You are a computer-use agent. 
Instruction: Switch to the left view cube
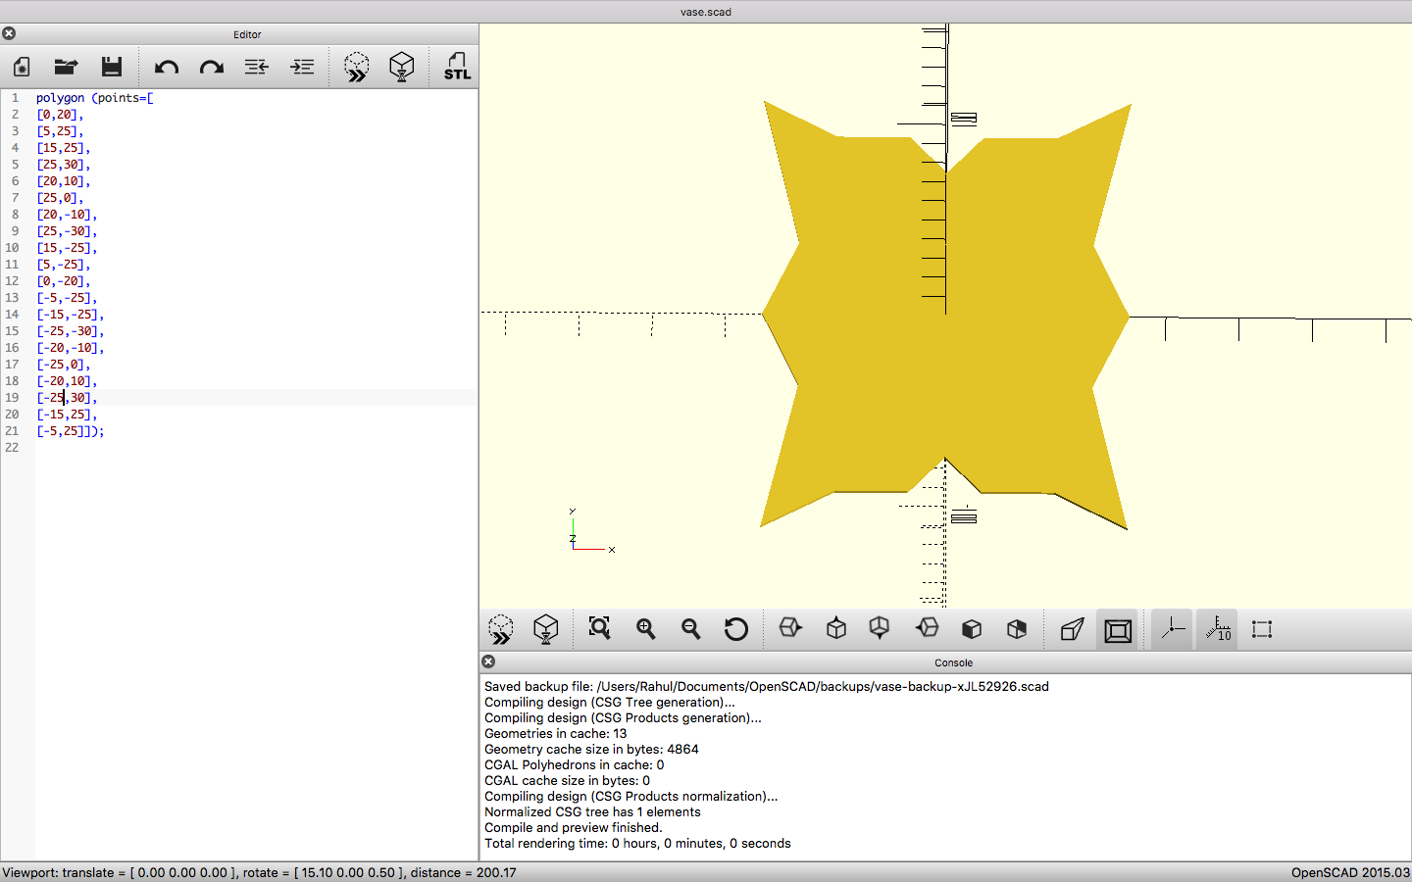click(927, 628)
